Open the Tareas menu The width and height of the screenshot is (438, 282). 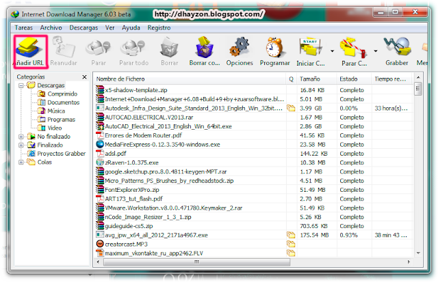23,27
